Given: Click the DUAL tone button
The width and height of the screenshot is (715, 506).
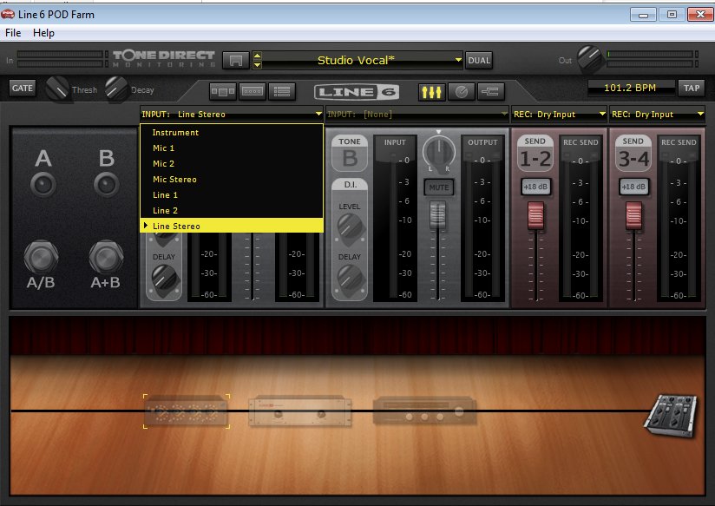Looking at the screenshot, I should click(479, 60).
